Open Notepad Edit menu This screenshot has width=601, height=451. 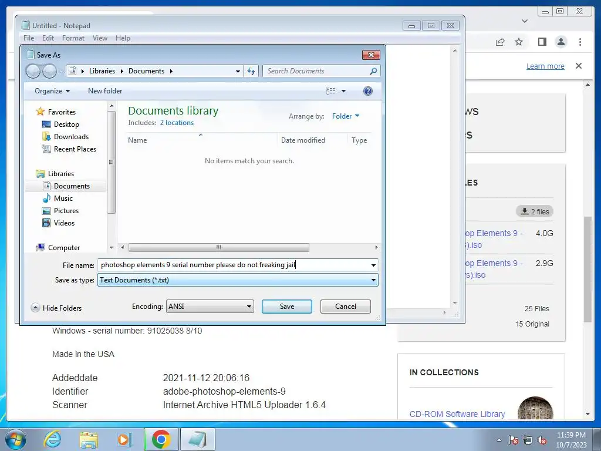(48, 38)
